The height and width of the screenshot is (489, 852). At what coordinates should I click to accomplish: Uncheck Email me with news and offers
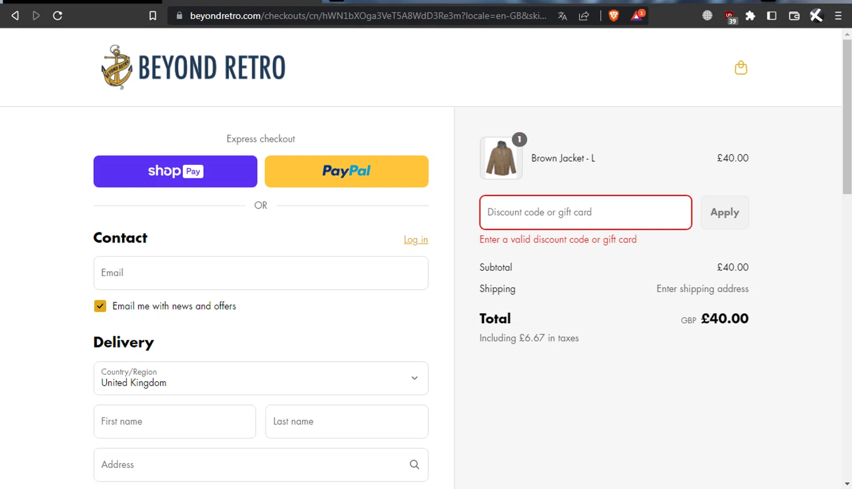click(x=100, y=306)
